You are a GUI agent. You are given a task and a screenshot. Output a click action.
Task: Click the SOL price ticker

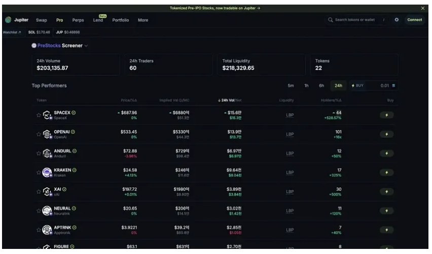coord(39,33)
